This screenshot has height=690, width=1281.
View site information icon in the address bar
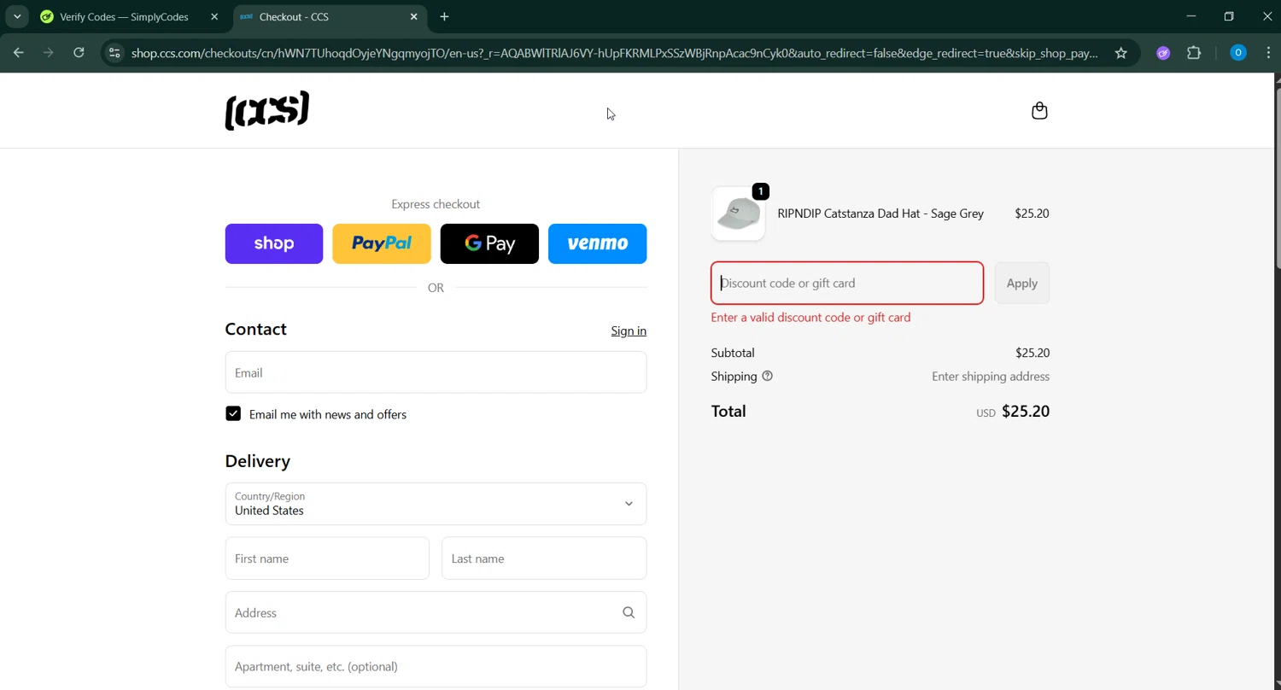[x=114, y=53]
